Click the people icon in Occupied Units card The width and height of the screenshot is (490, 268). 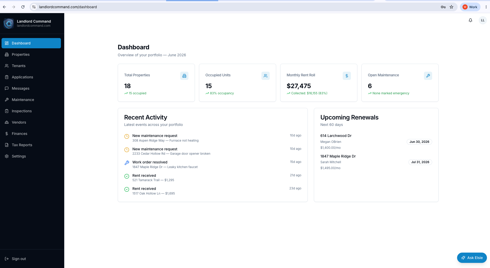265,76
